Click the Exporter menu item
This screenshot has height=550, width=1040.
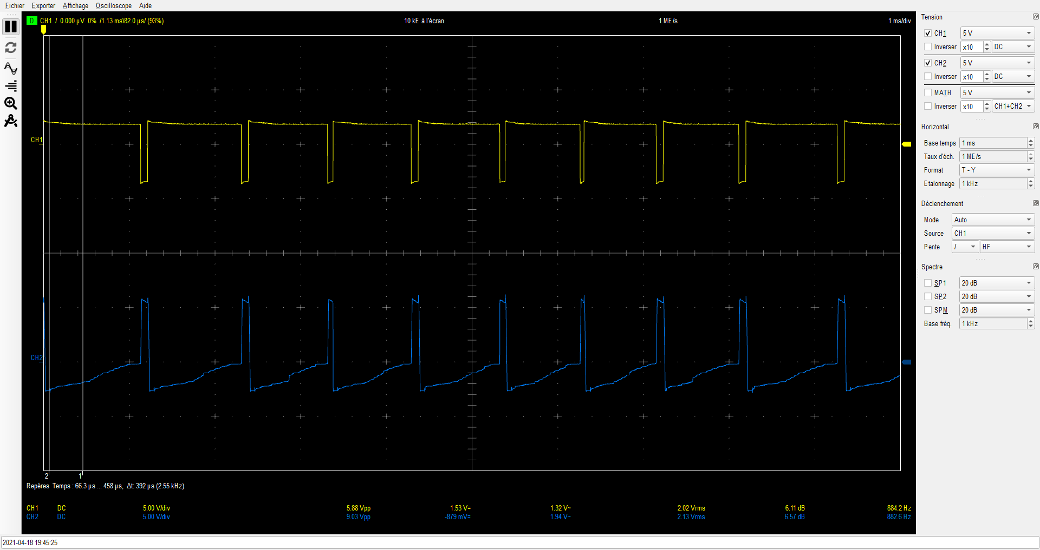click(x=43, y=6)
